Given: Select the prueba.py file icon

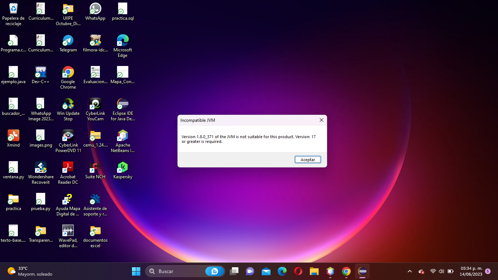Looking at the screenshot, I should (40, 202).
